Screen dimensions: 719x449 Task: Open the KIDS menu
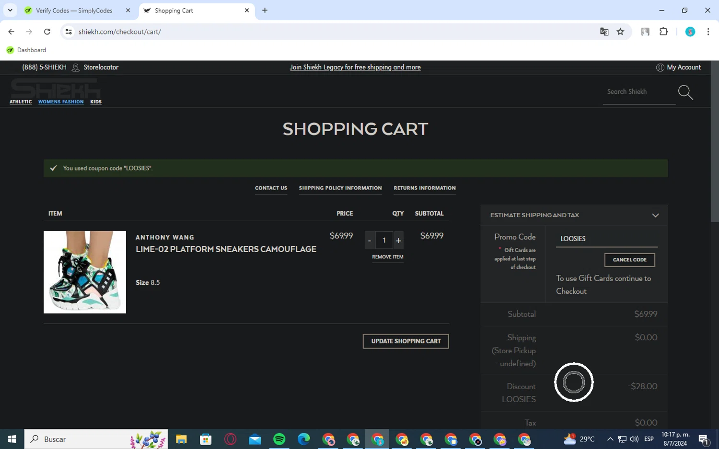click(96, 102)
